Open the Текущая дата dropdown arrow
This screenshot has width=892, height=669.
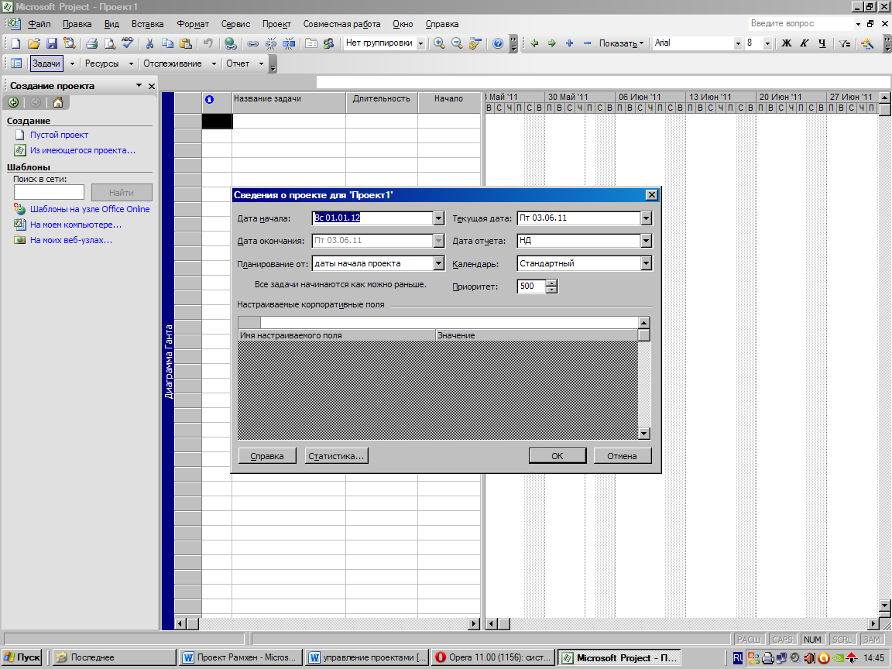(647, 218)
